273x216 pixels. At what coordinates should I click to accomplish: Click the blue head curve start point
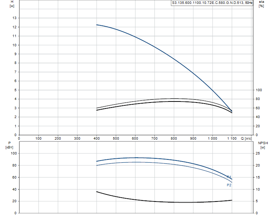(x=97, y=25)
